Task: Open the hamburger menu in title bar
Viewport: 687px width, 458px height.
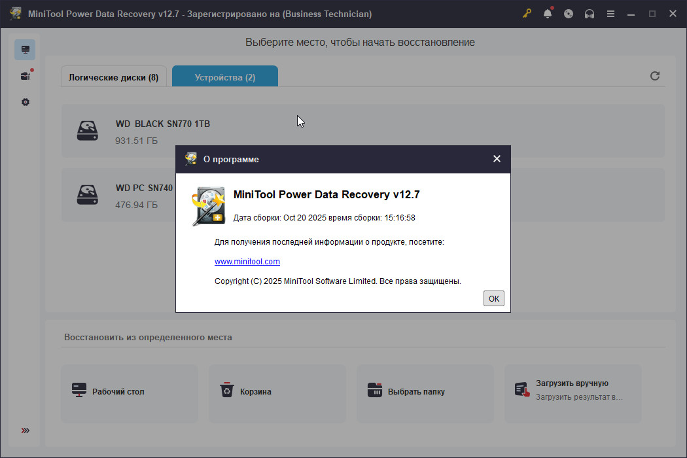Action: tap(610, 14)
